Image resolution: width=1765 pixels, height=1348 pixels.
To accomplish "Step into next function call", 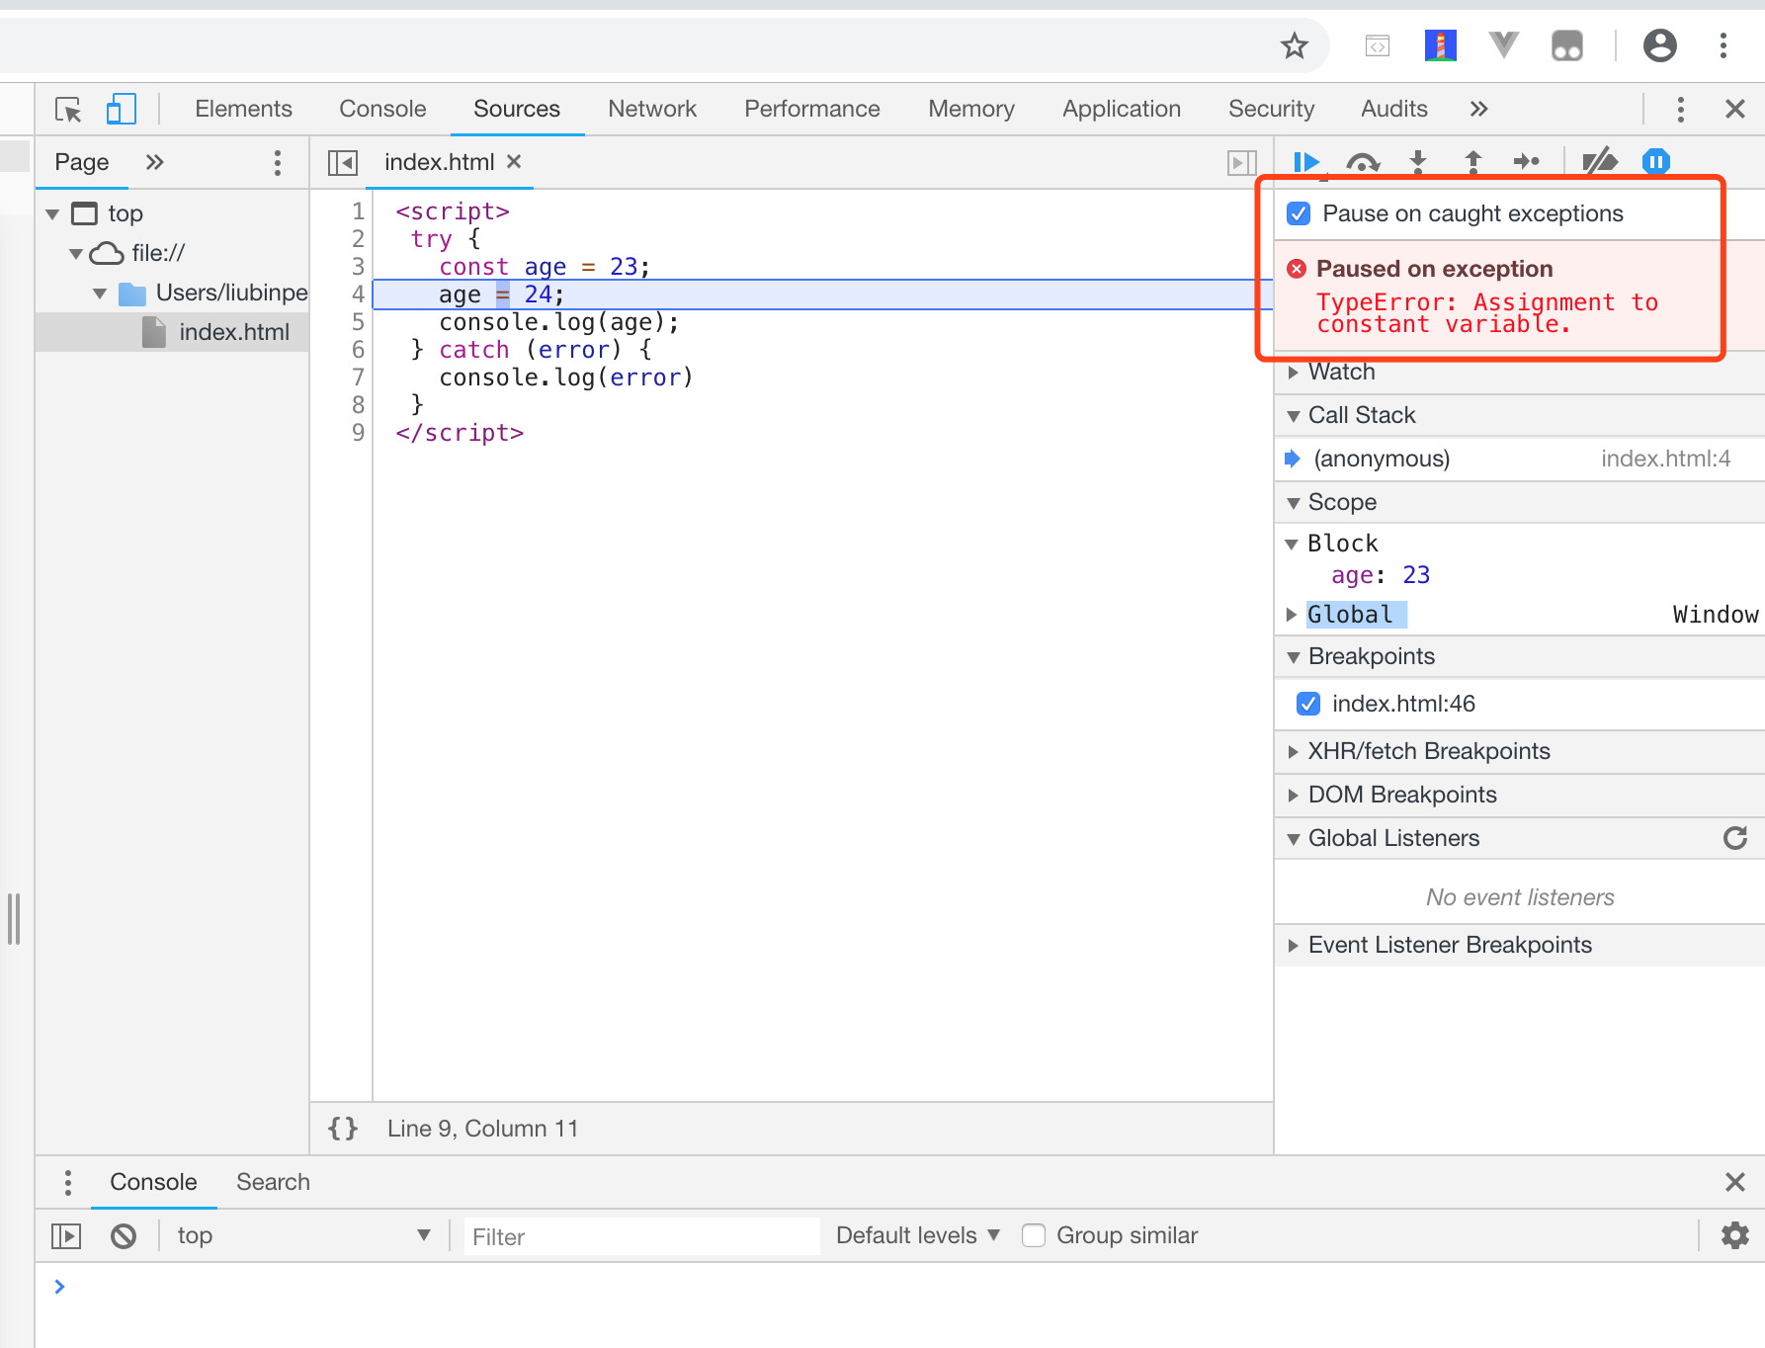I will point(1418,162).
